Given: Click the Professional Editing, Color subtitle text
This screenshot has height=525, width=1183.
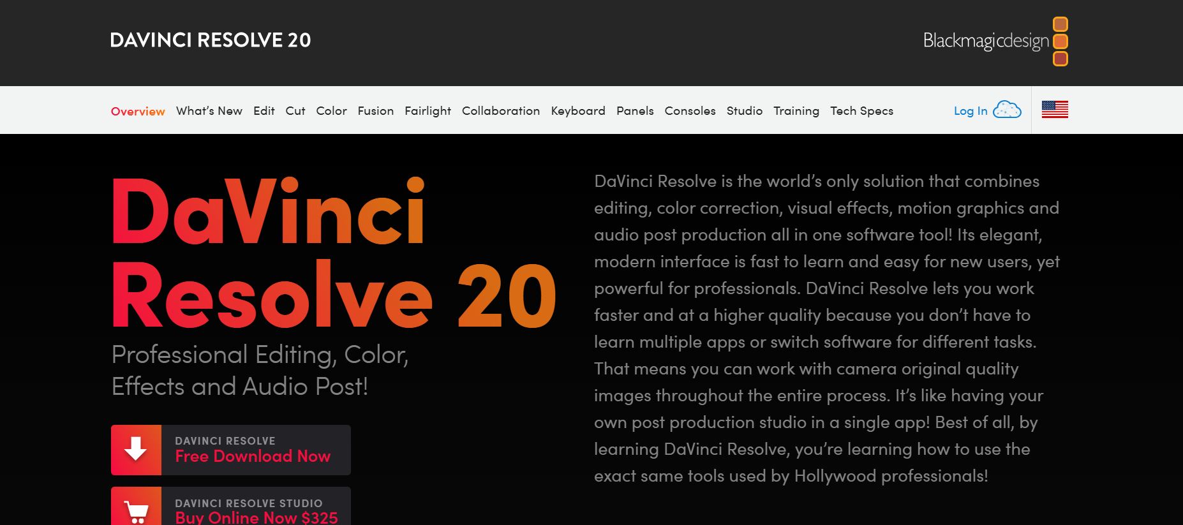Looking at the screenshot, I should [260, 371].
